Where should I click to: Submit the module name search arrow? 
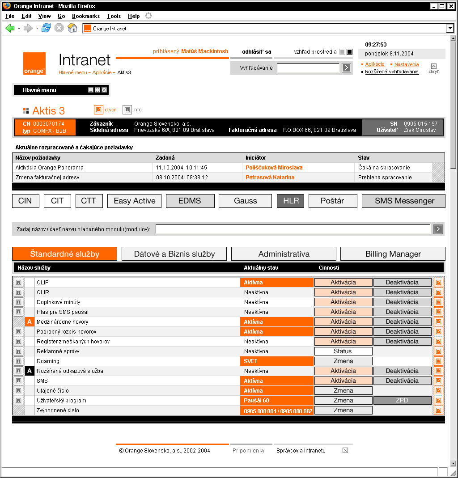(x=438, y=229)
